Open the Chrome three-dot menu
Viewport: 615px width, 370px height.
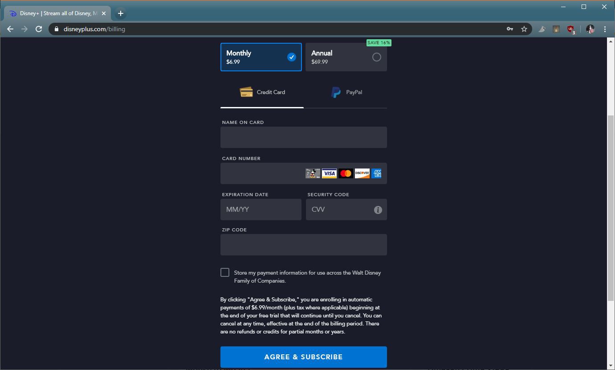pyautogui.click(x=605, y=29)
